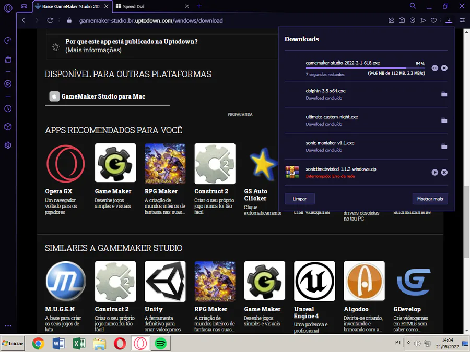The width and height of the screenshot is (470, 352).
Task: Close the Speed Dial tab
Action: 187,6
